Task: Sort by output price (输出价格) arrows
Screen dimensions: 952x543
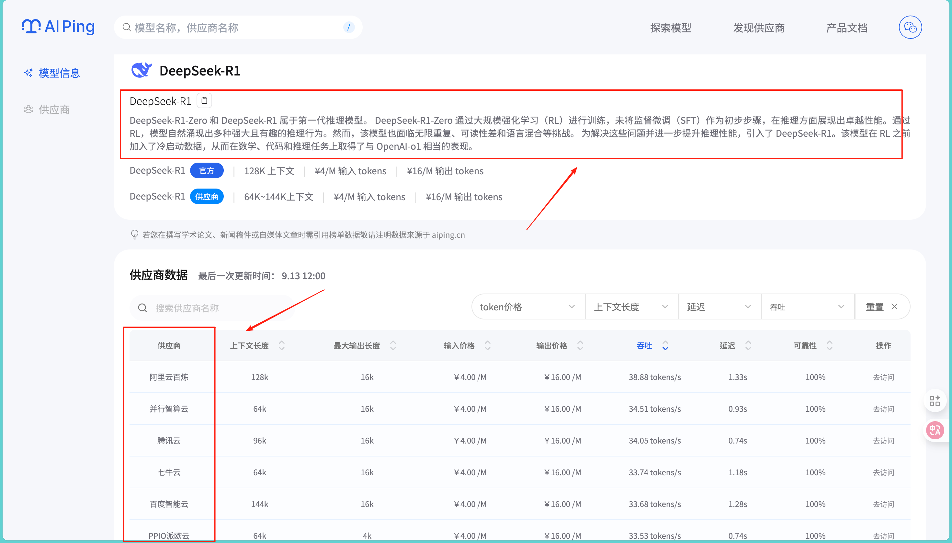Action: tap(580, 346)
